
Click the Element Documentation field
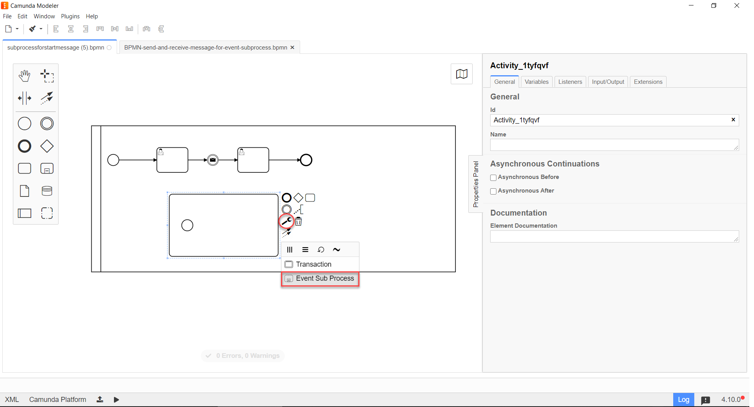pos(615,237)
